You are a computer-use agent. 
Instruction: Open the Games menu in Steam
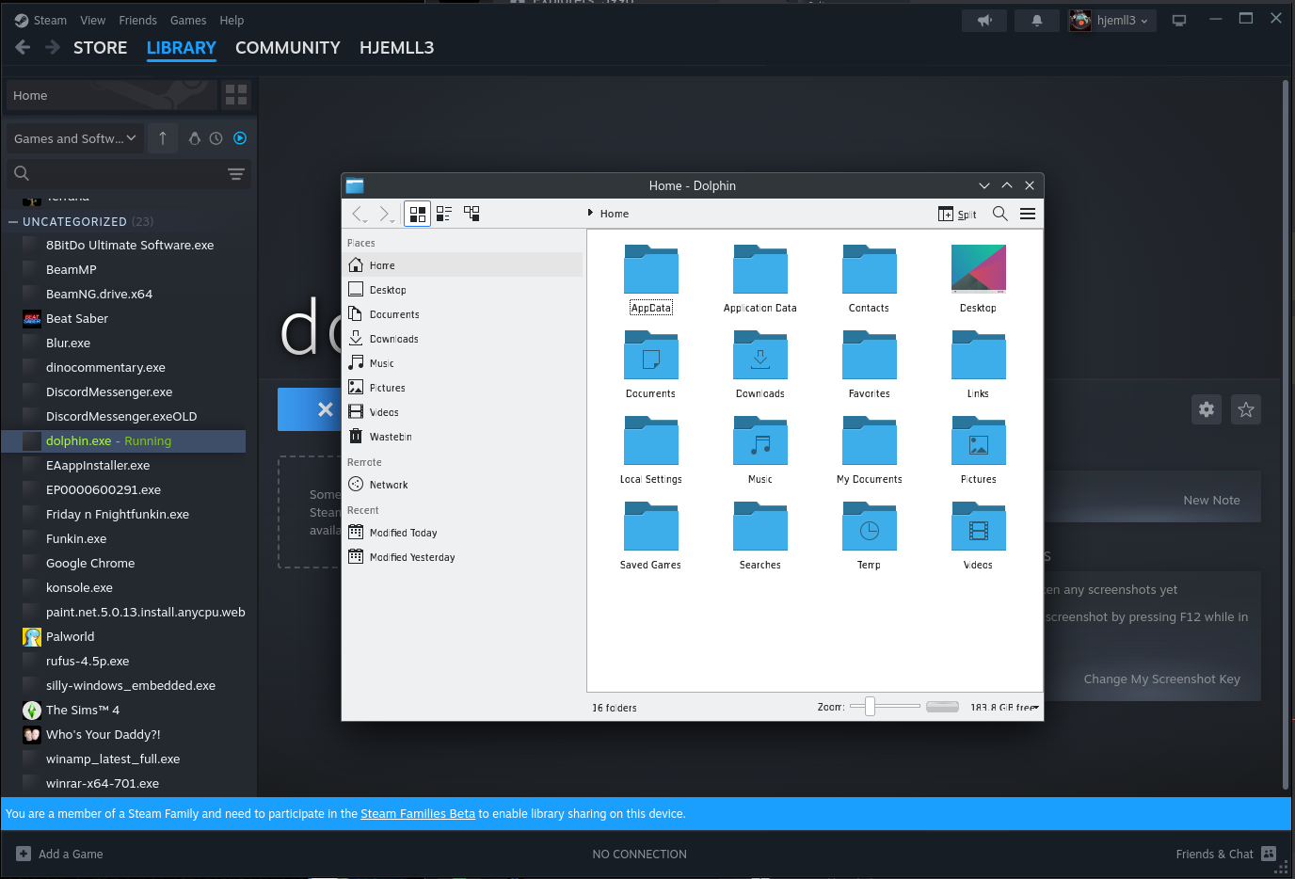coord(188,20)
